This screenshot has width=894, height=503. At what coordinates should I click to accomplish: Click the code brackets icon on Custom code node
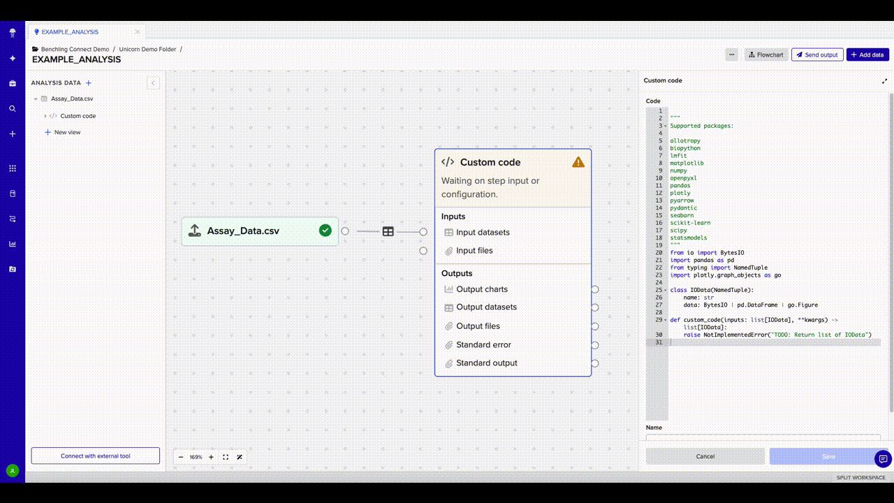pos(448,162)
